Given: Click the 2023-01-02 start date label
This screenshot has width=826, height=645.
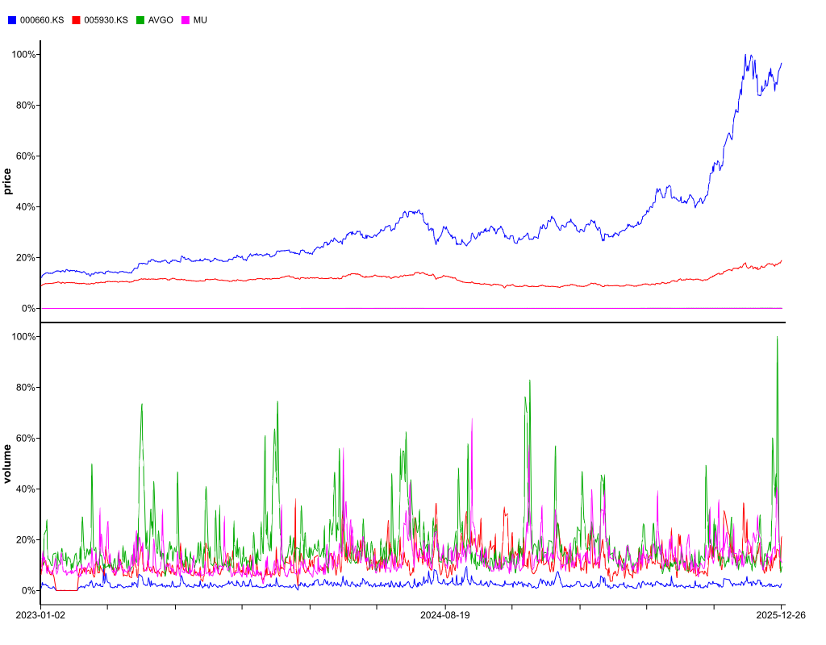Looking at the screenshot, I should coord(40,615).
